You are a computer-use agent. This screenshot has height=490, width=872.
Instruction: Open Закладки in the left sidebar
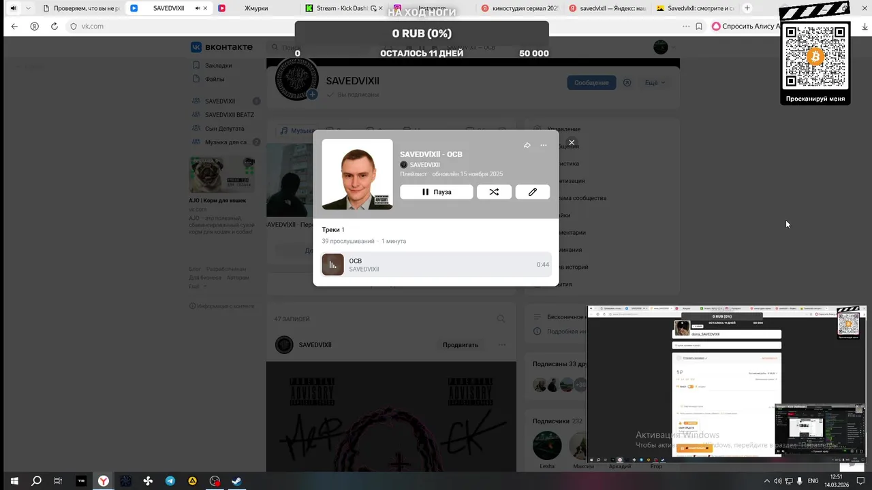[x=218, y=65]
